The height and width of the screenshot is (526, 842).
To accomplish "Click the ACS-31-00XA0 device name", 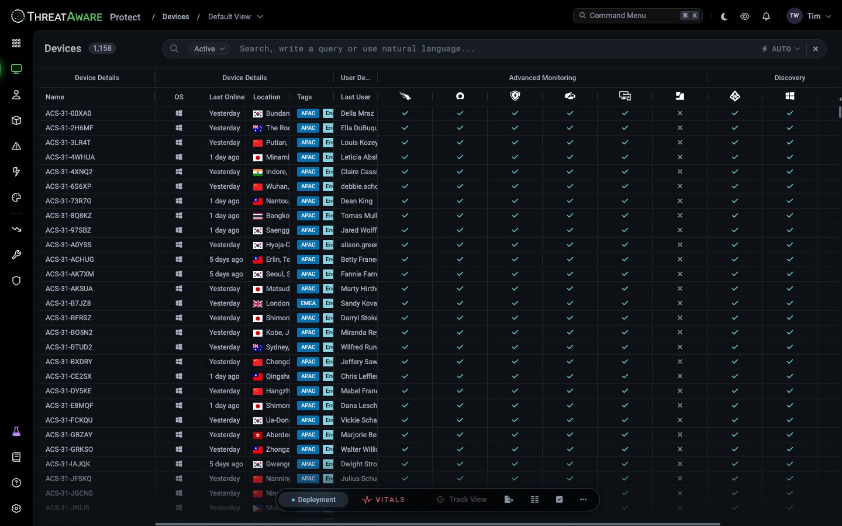I will pos(68,113).
